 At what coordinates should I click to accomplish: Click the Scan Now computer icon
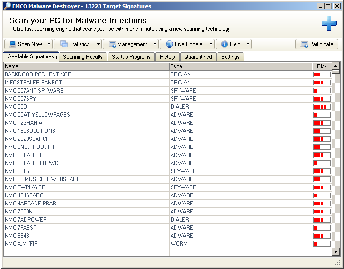12,44
